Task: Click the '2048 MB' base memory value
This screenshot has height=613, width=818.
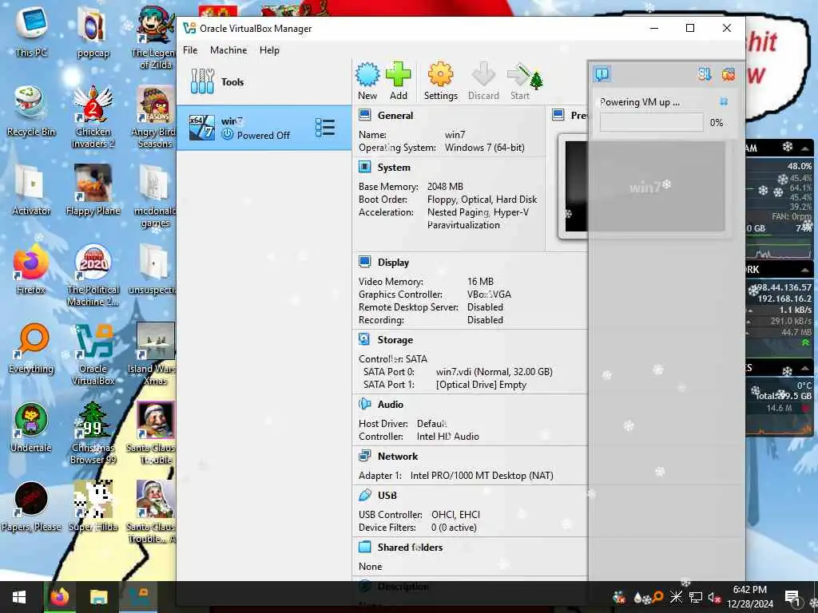Action: click(445, 187)
